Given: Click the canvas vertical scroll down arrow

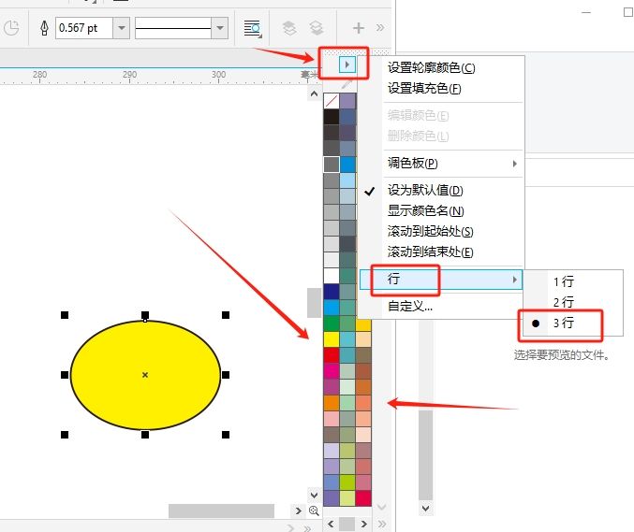Looking at the screenshot, I should pos(314,495).
